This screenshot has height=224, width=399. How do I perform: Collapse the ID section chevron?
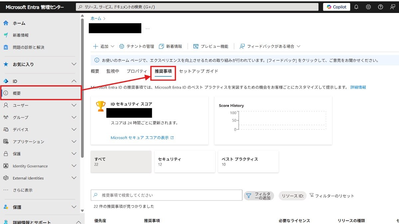(74, 81)
